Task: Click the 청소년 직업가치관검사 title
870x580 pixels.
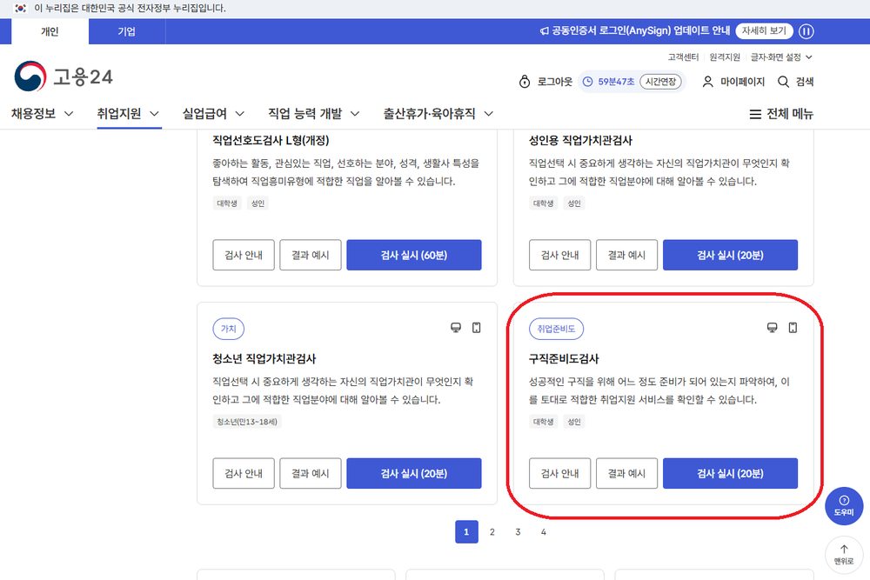Action: point(264,359)
